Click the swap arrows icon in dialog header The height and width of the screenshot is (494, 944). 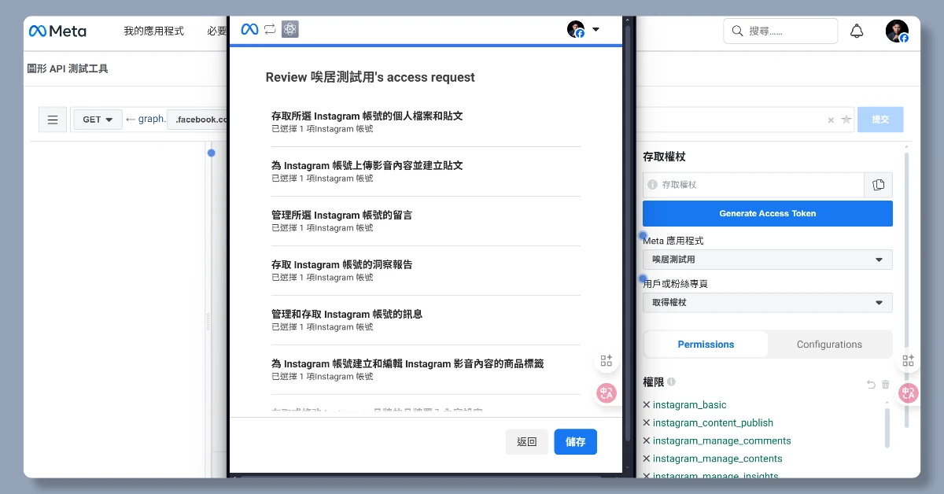pos(270,29)
